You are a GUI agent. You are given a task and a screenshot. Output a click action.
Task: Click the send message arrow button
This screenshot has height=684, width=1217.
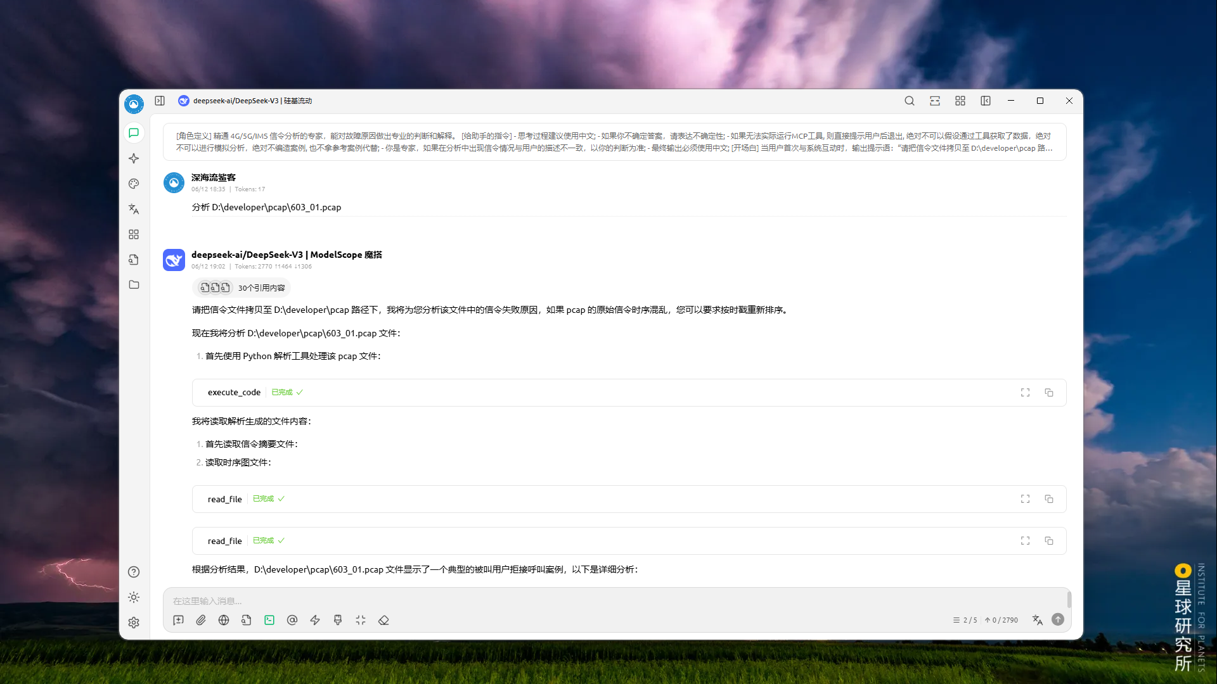click(1058, 619)
